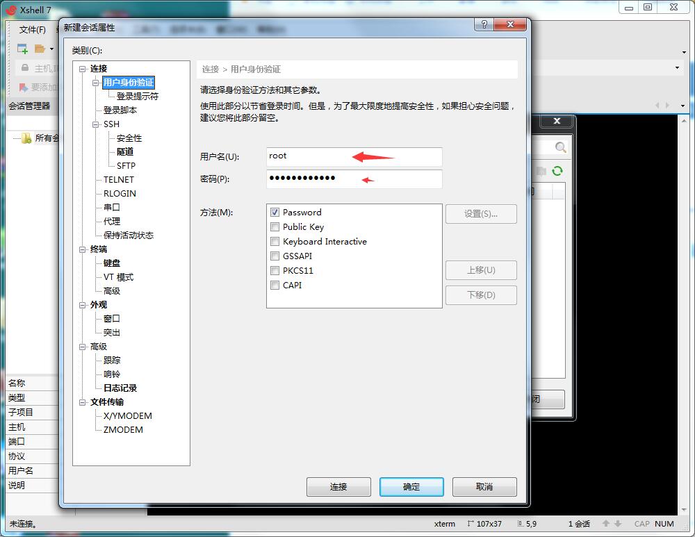Click the 确定 button
Screen dimensions: 695x537
[411, 487]
